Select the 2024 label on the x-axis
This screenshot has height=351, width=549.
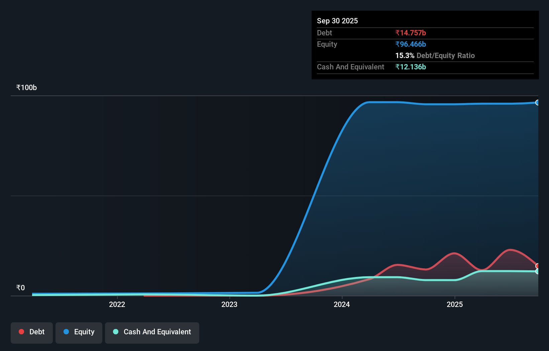341,304
